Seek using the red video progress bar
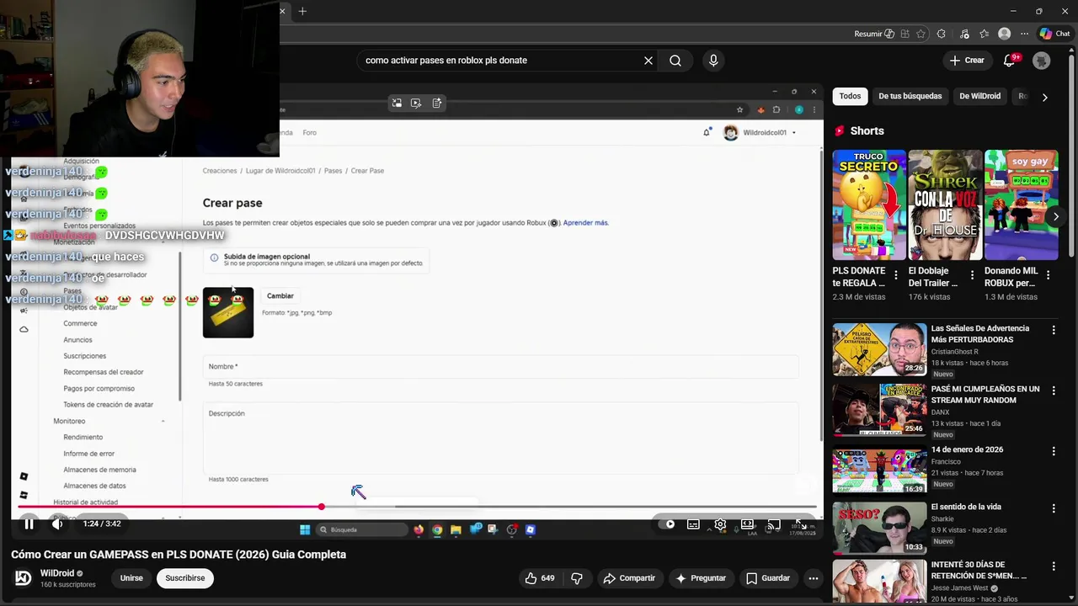Screen dimensions: 1078x606 tap(418, 507)
